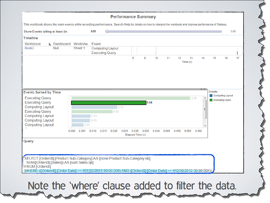Click green timeline mark near 17 seconds
This screenshot has height=203, width=270.
pyautogui.click(x=237, y=53)
